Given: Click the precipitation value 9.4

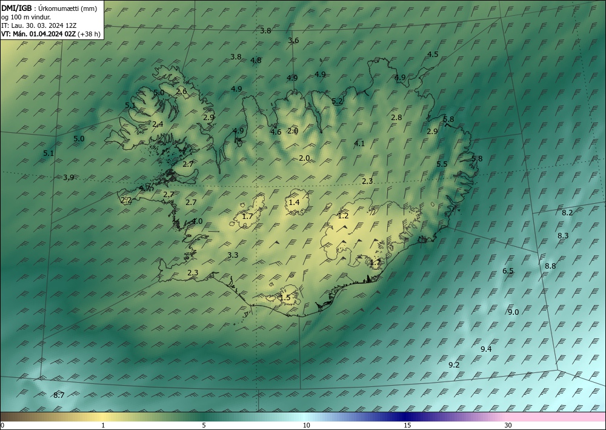Looking at the screenshot, I should pos(486,349).
